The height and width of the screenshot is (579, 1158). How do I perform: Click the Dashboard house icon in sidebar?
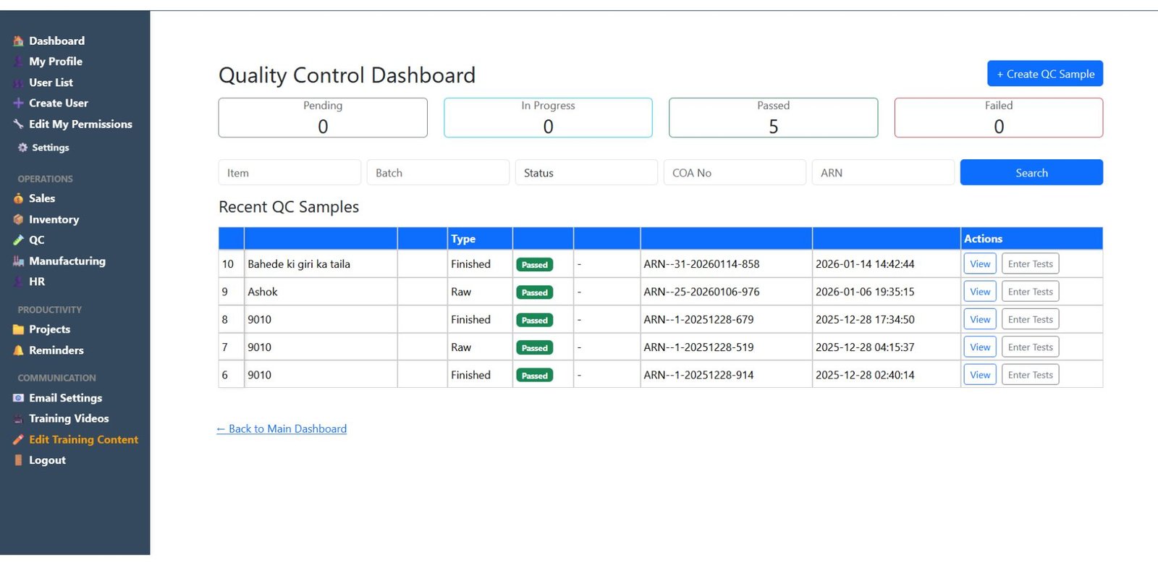tap(18, 41)
